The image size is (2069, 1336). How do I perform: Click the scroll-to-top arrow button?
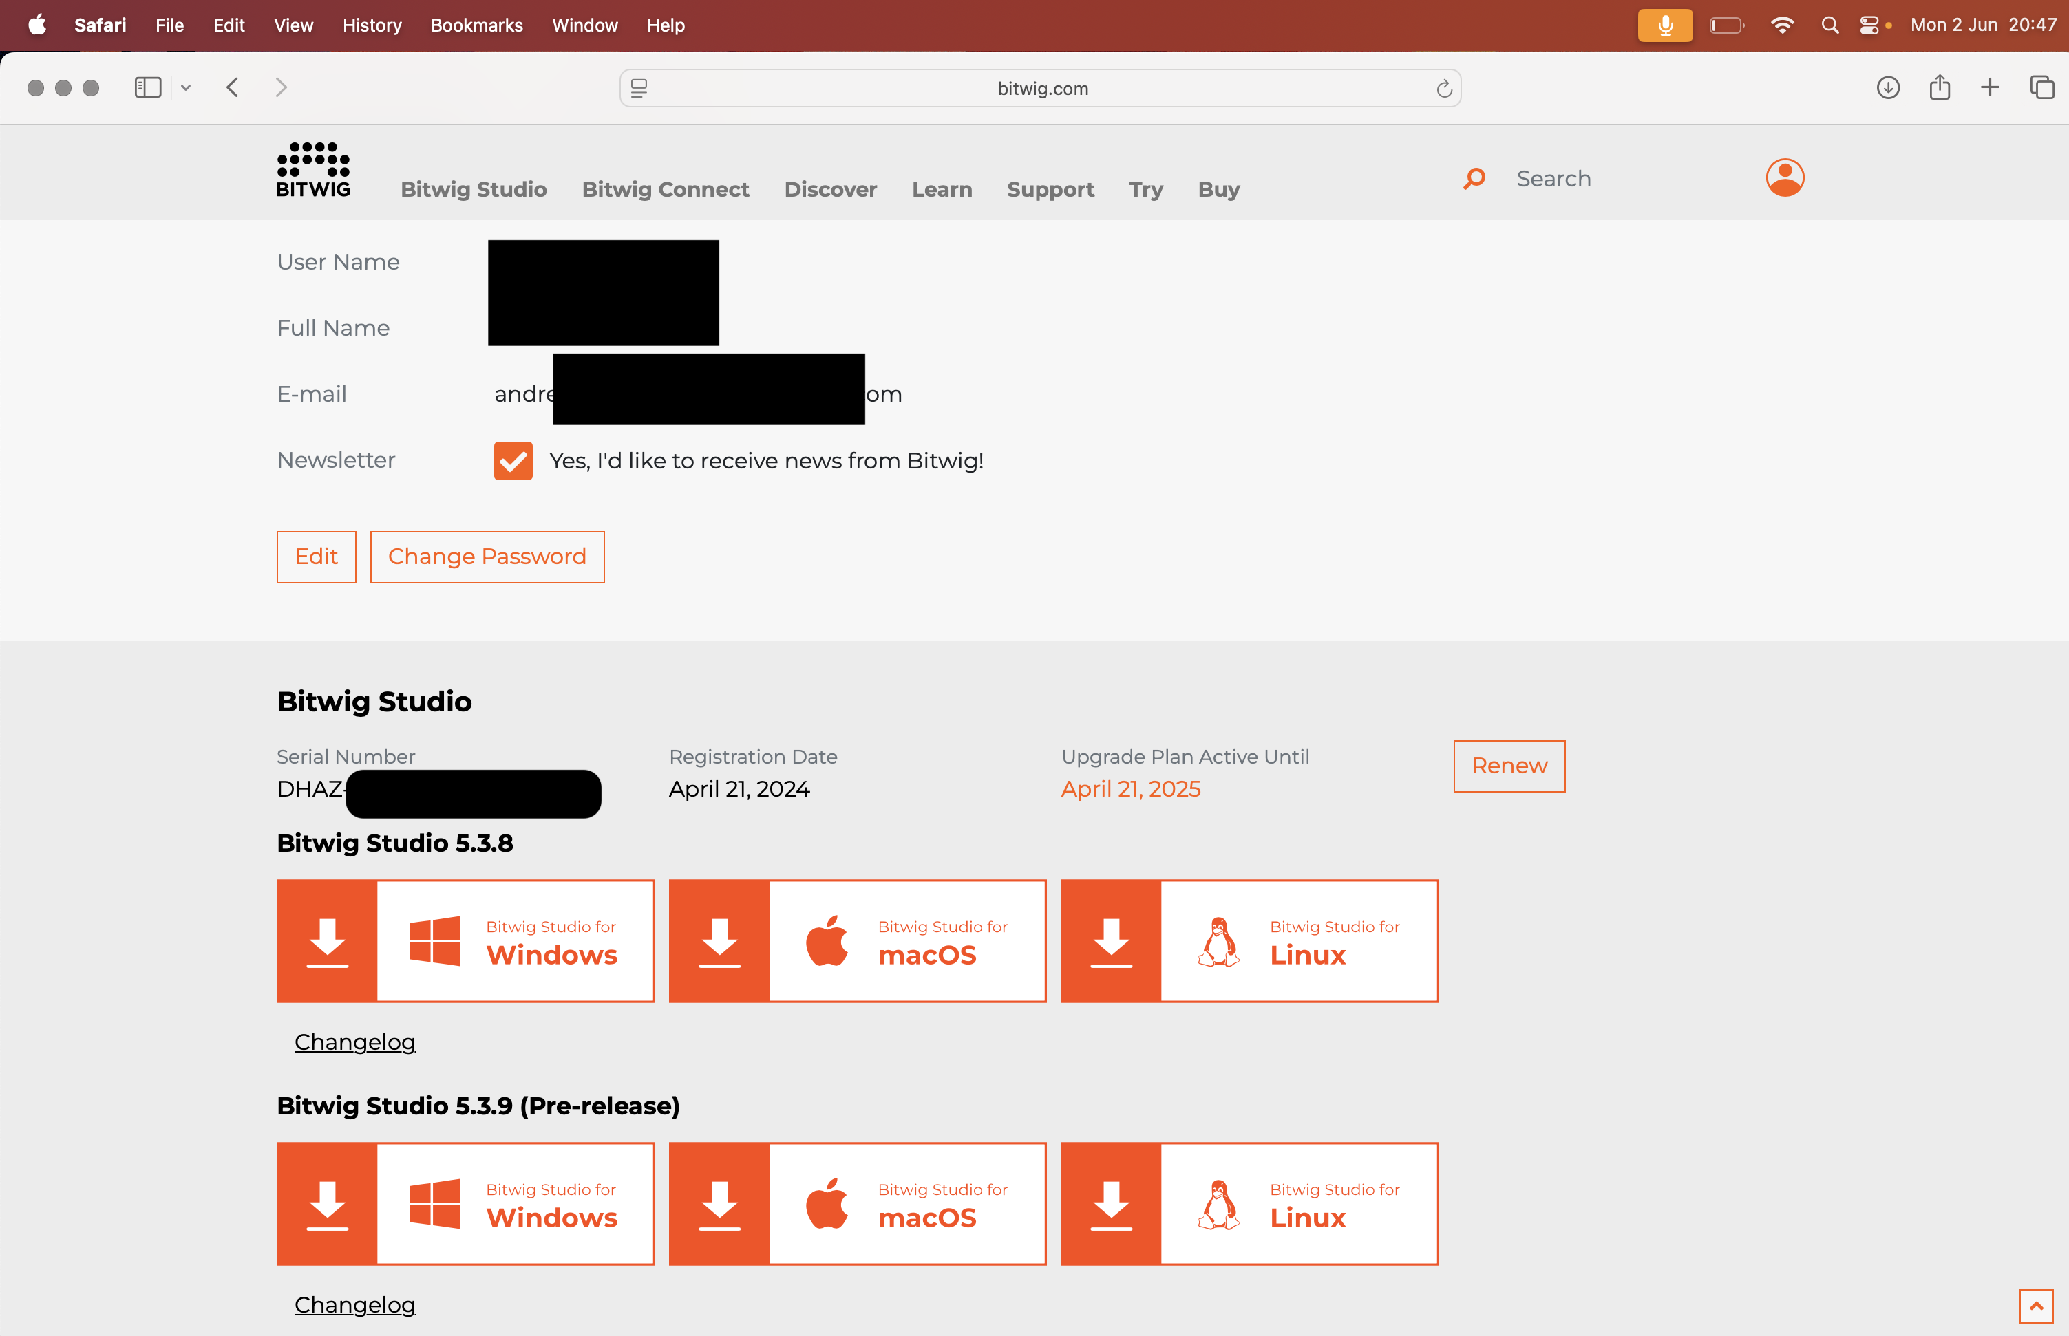click(x=2035, y=1306)
